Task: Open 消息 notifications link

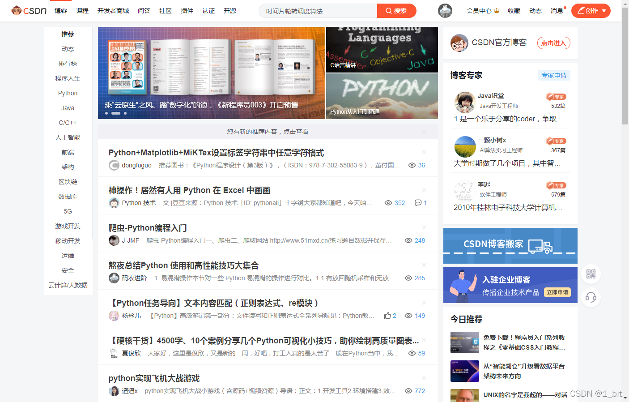Action: click(557, 11)
